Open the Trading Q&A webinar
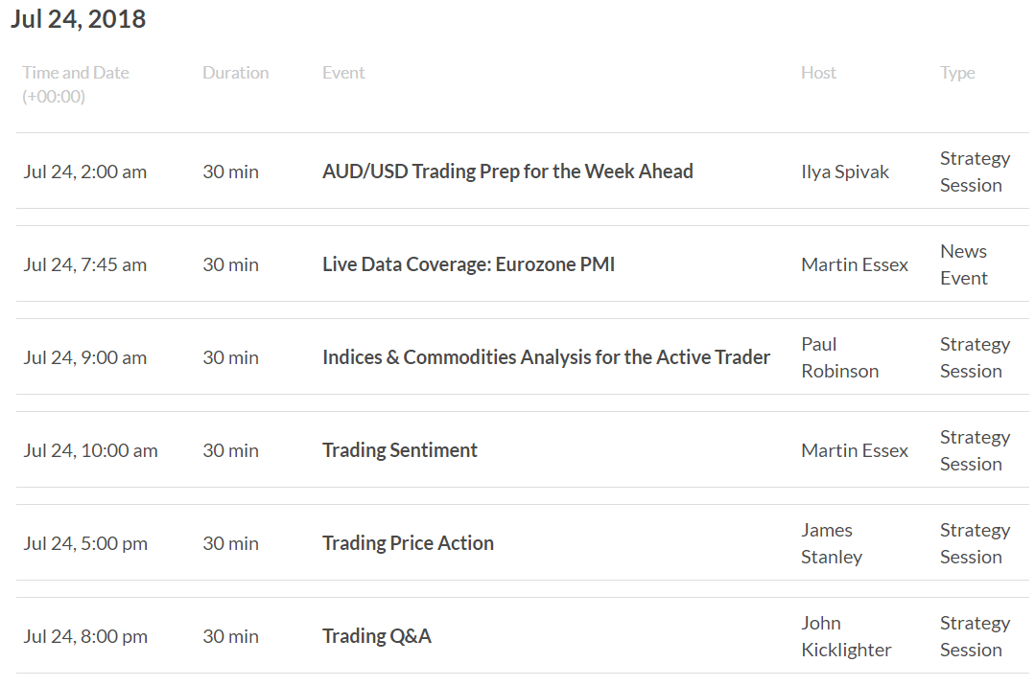Screen dimensions: 1035x686 [x=377, y=636]
